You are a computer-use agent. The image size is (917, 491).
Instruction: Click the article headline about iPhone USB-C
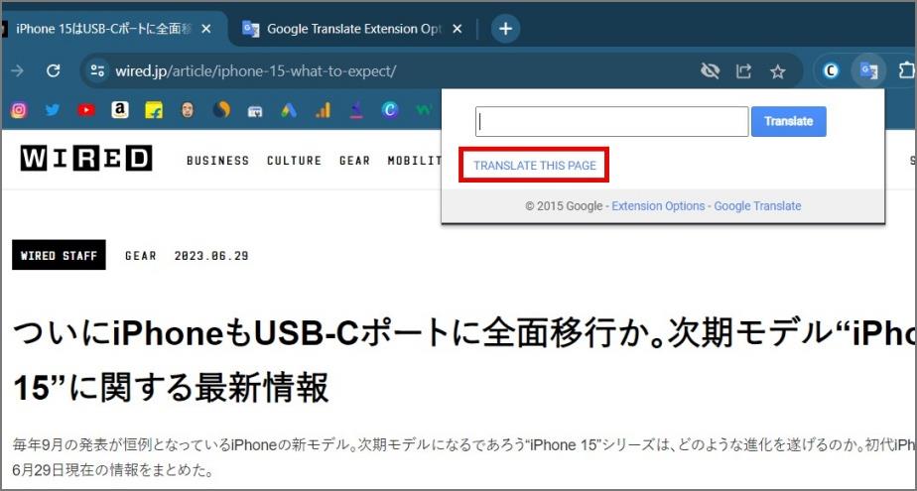click(464, 361)
